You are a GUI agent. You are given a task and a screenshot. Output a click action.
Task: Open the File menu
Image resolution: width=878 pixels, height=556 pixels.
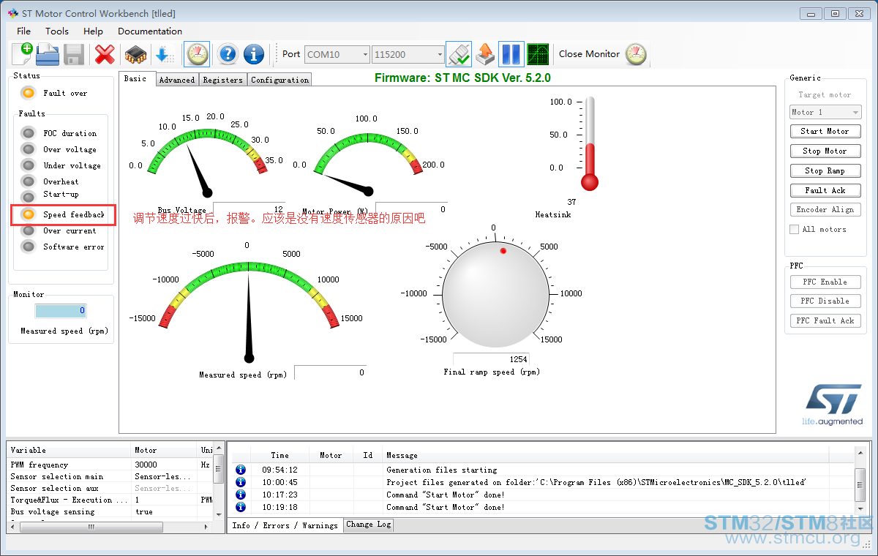click(x=23, y=31)
